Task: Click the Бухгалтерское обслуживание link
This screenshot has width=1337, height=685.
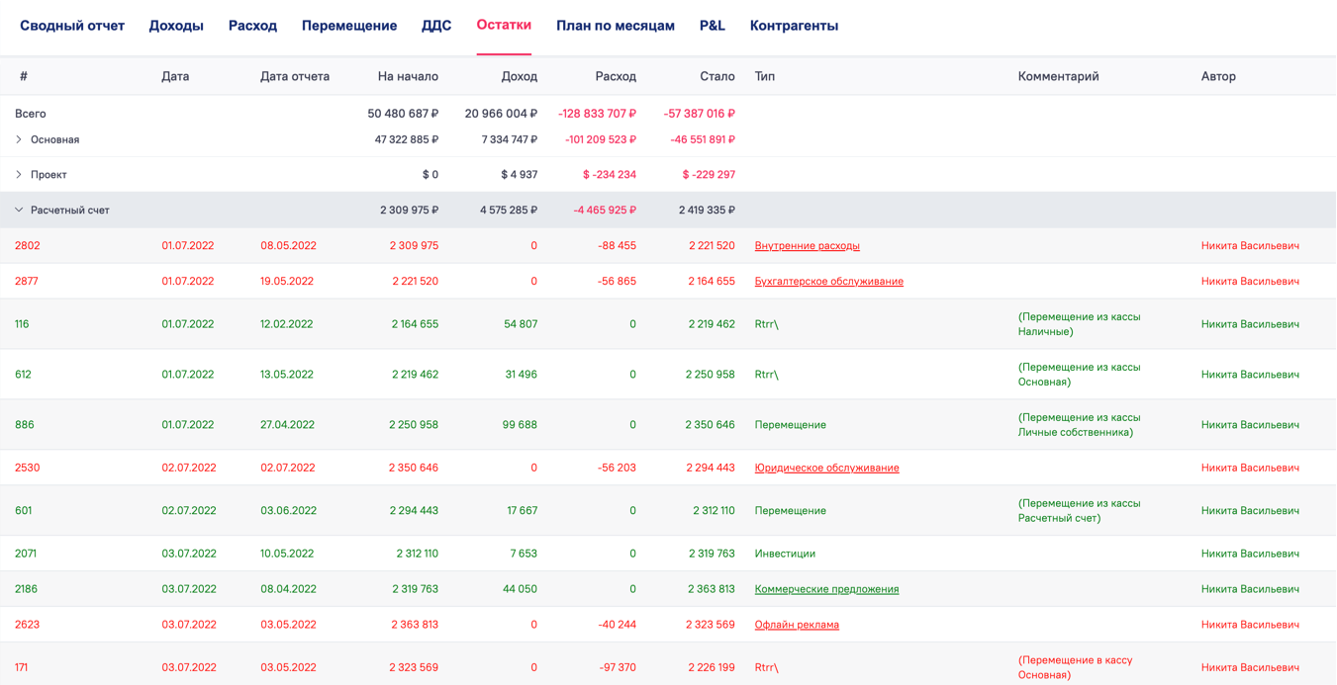Action: [x=828, y=281]
